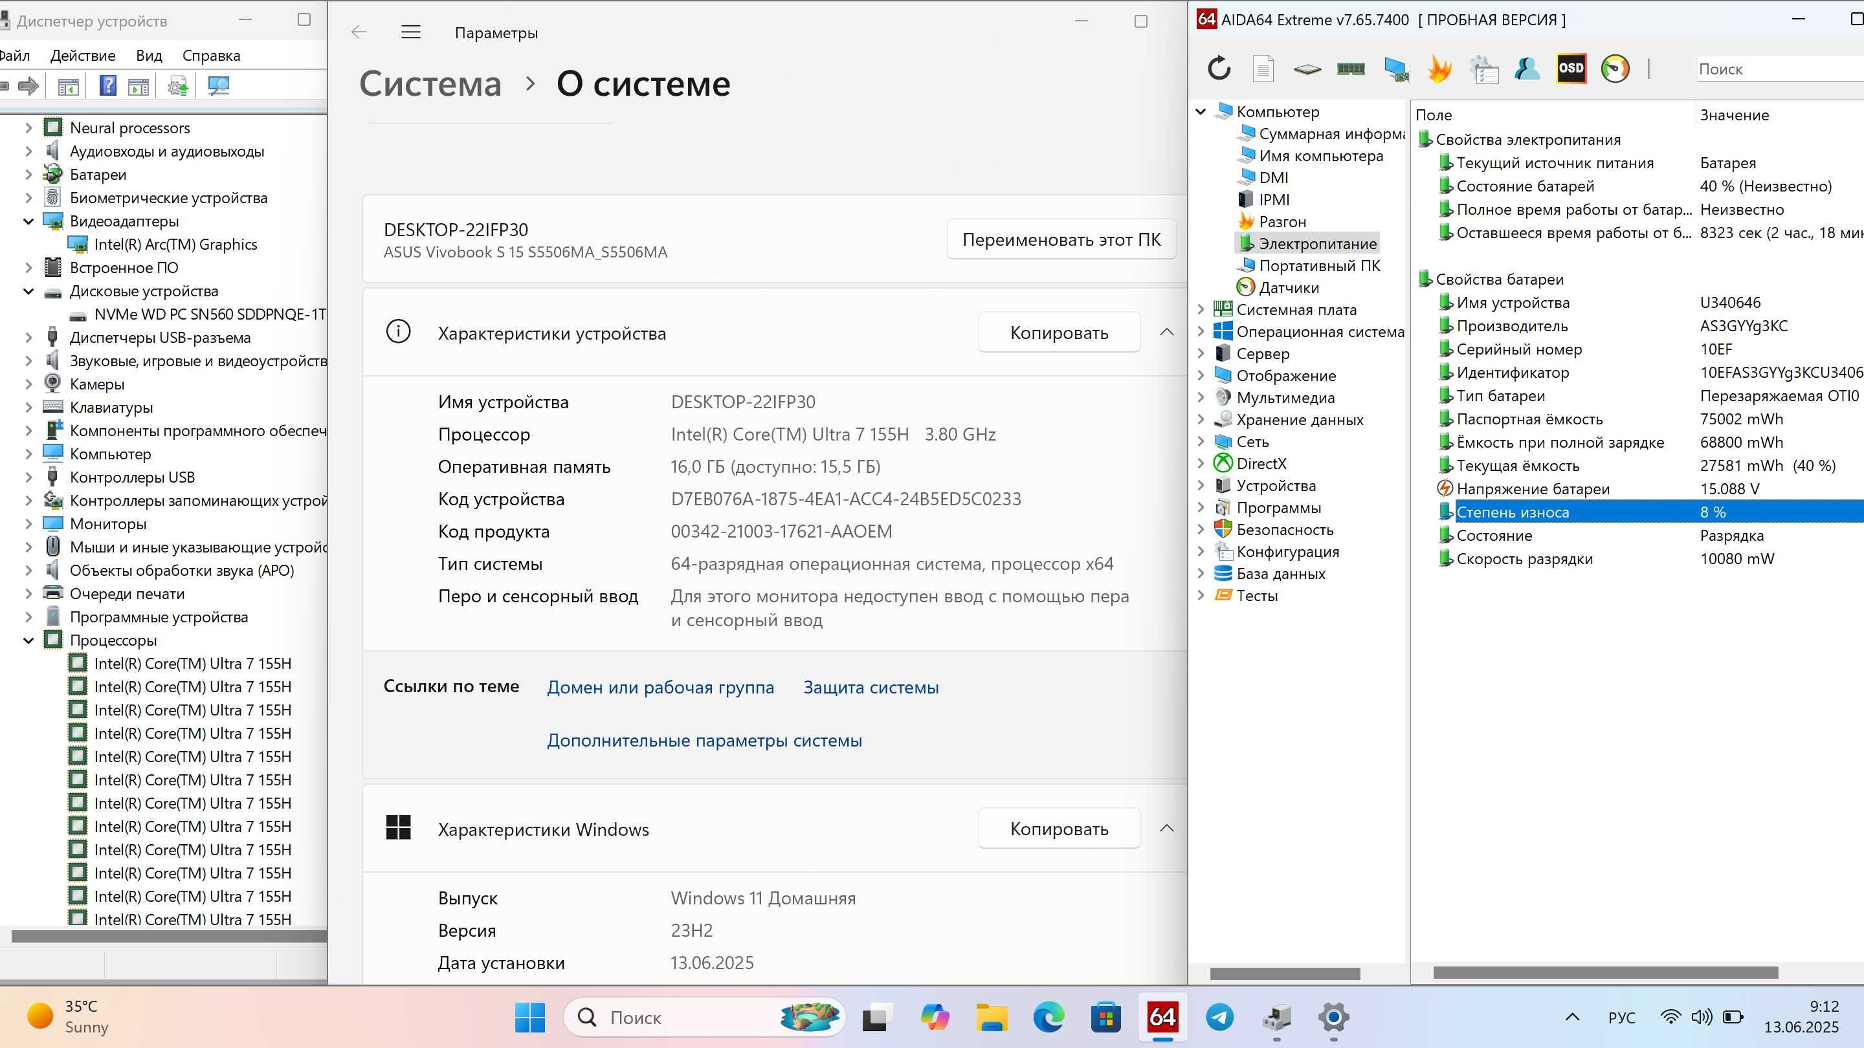Click the AIDA64 Поиск search field
1864x1048 pixels.
pyautogui.click(x=1780, y=69)
